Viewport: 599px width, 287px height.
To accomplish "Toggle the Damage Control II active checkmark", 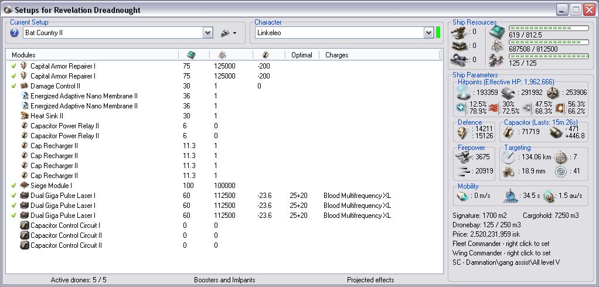I will coord(14,86).
